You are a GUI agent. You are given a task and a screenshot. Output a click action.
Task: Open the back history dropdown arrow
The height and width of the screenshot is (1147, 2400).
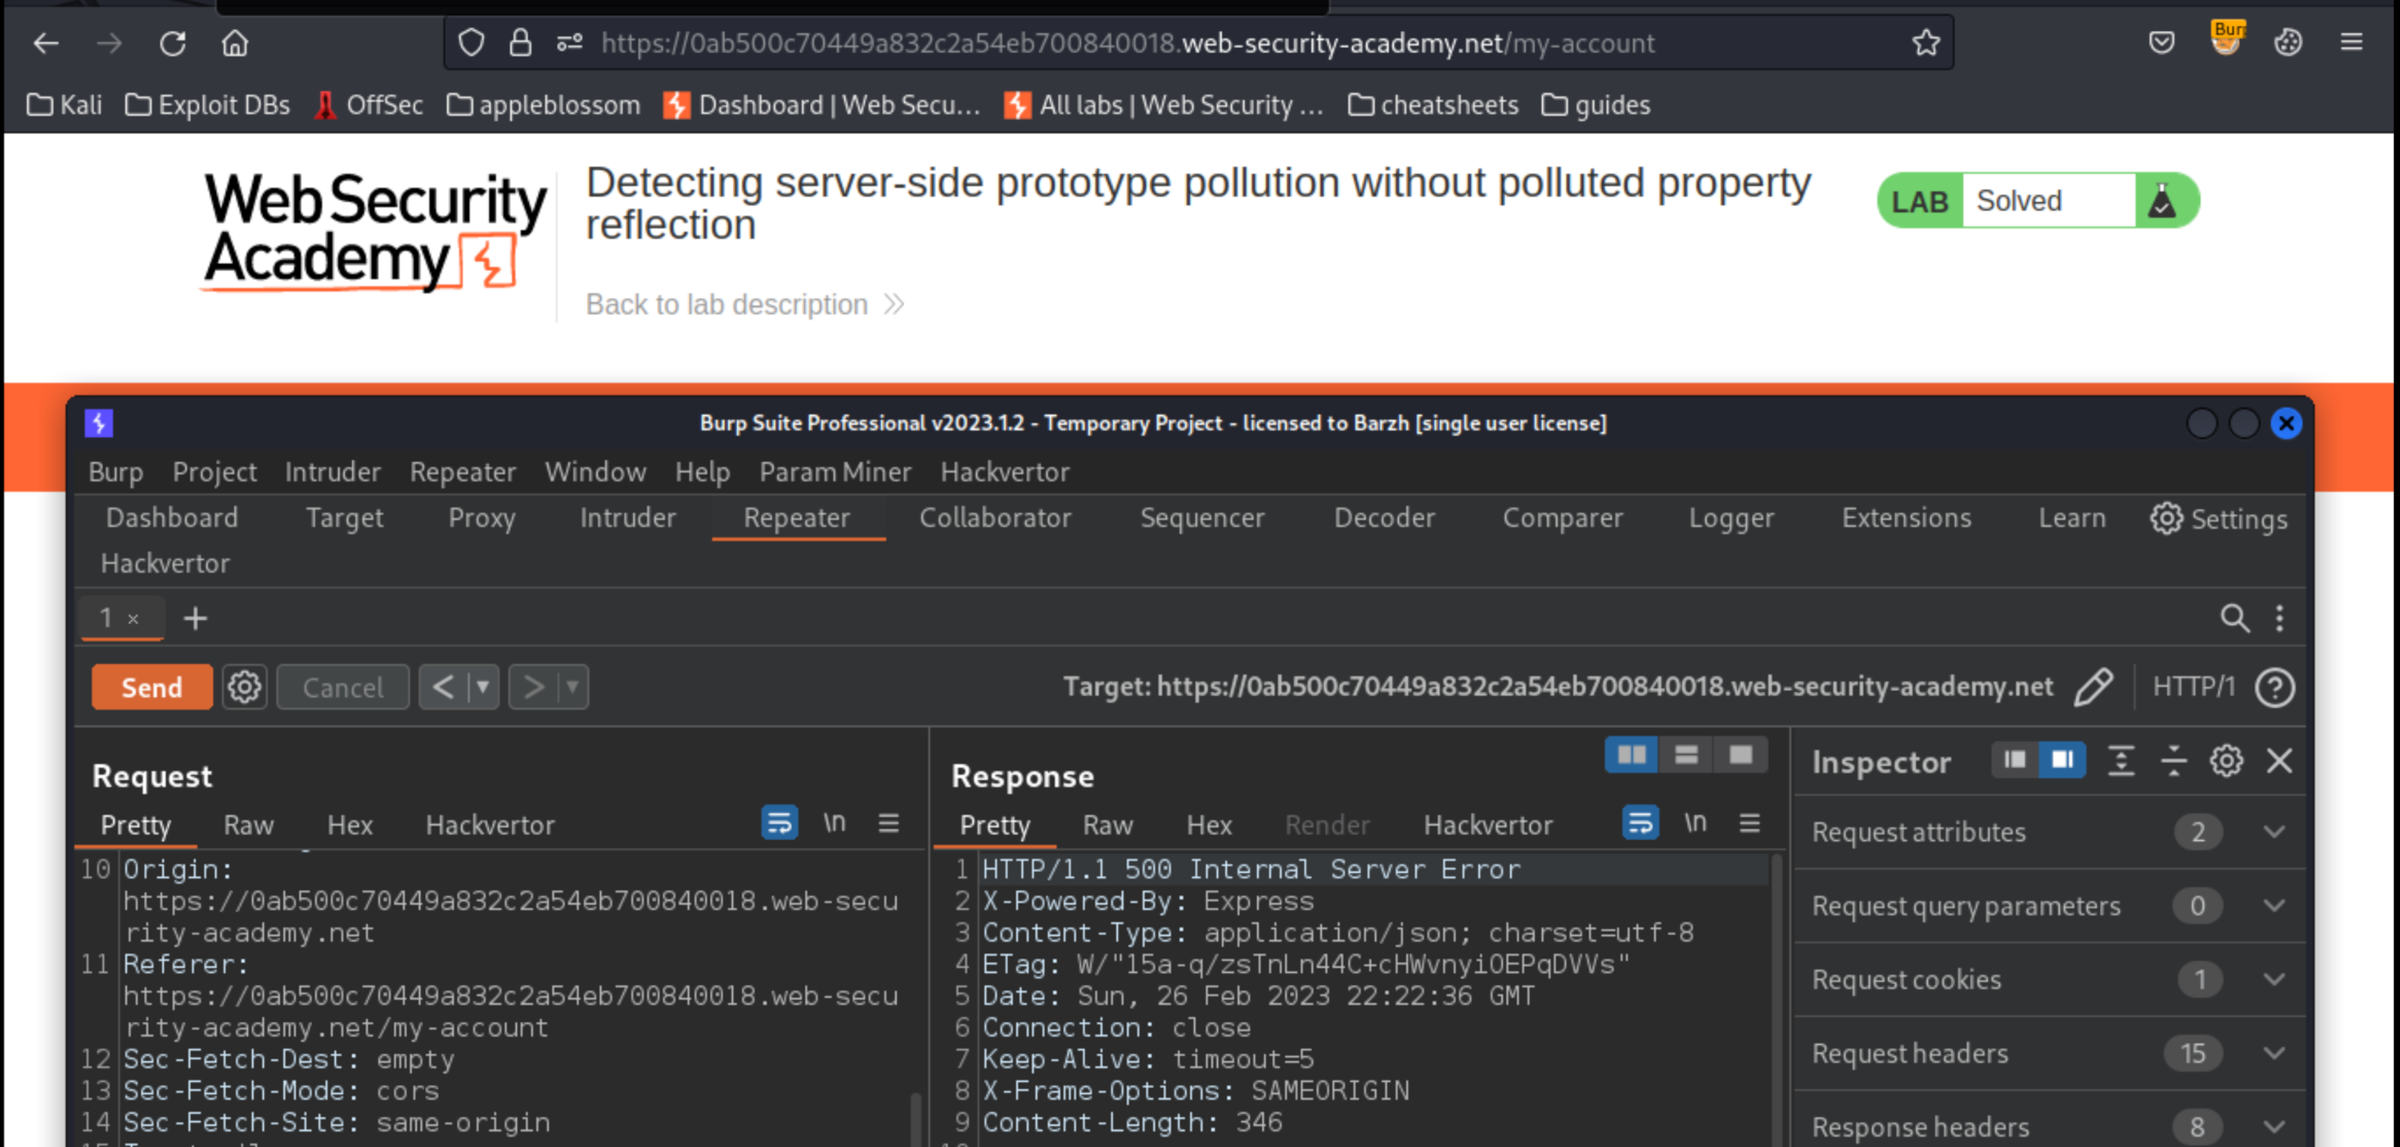(483, 688)
